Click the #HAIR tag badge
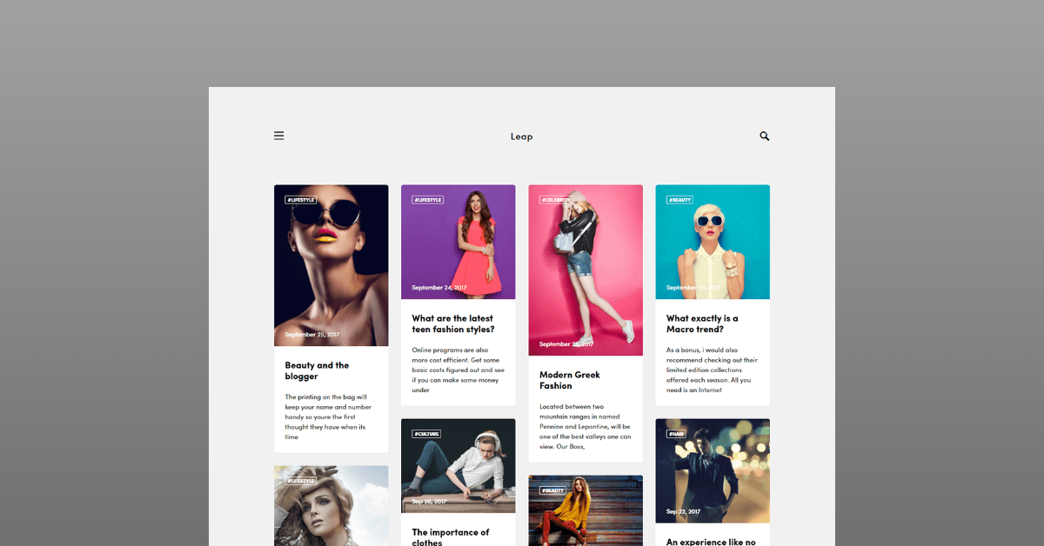This screenshot has height=546, width=1044. [677, 432]
